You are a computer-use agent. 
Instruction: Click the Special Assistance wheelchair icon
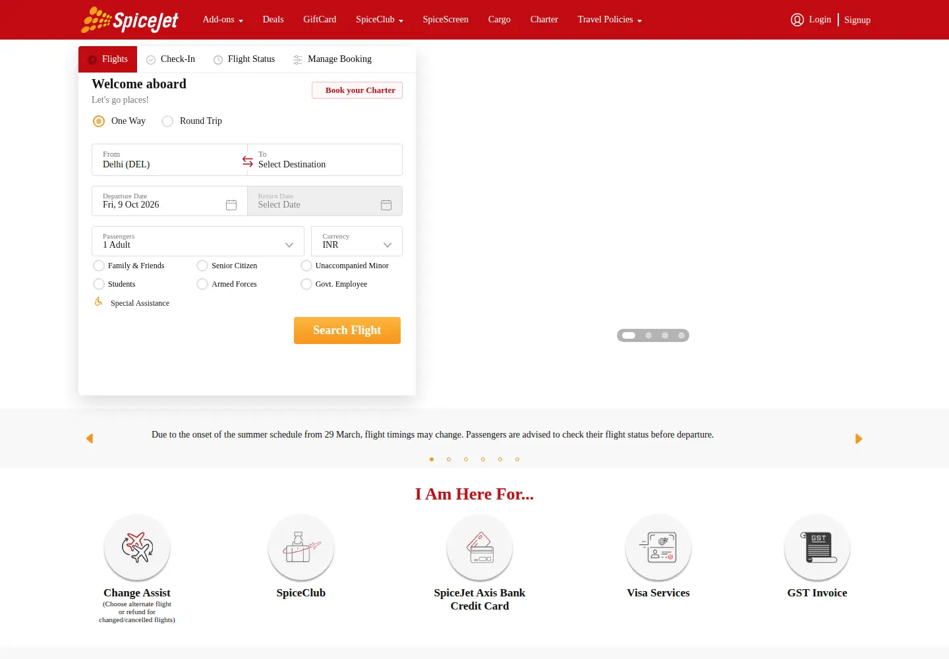[x=98, y=302]
